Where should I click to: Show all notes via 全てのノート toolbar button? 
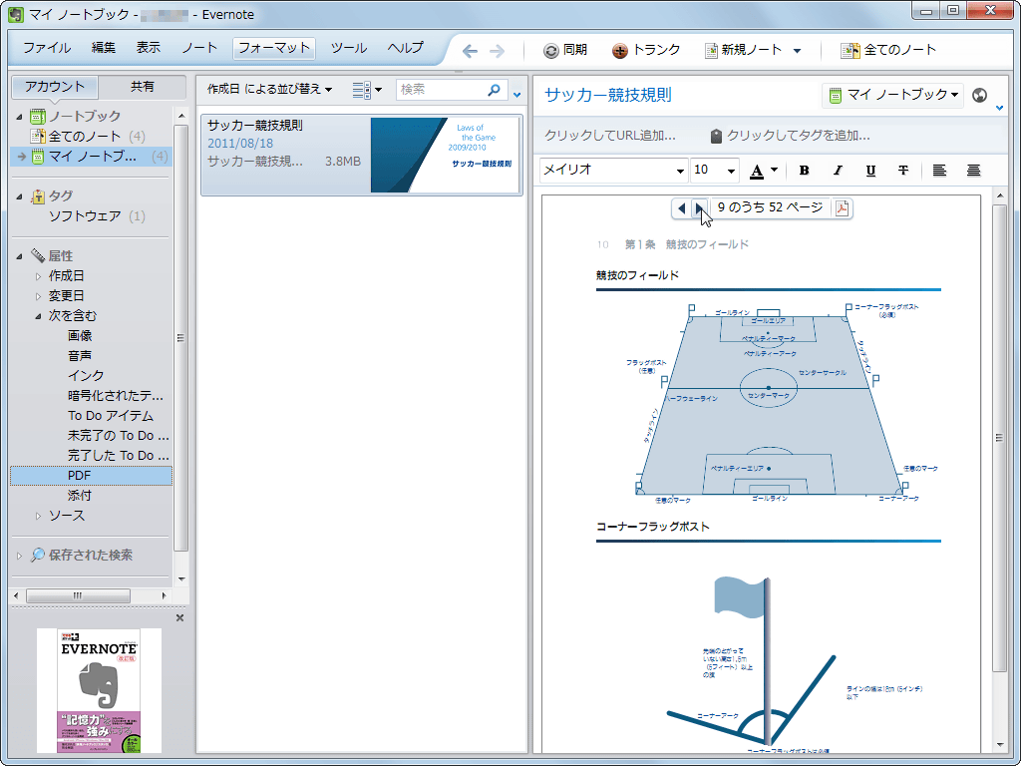click(x=888, y=50)
